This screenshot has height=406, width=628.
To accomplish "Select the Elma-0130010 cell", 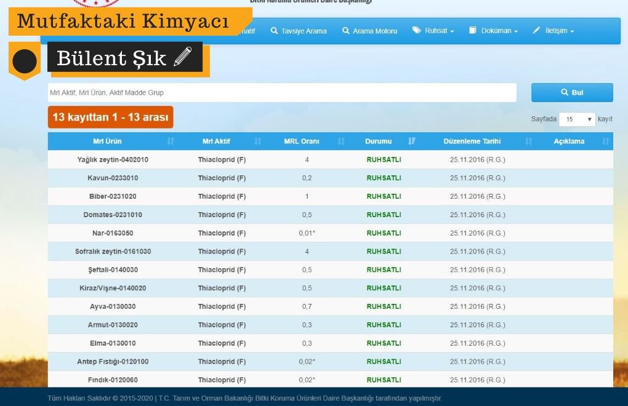I will [x=113, y=343].
